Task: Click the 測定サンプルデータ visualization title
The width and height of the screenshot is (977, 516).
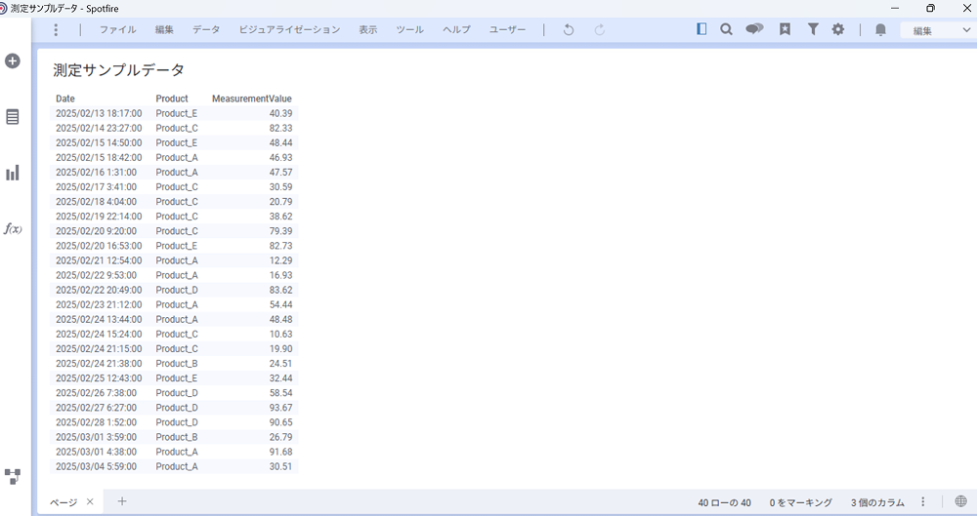Action: (x=118, y=69)
